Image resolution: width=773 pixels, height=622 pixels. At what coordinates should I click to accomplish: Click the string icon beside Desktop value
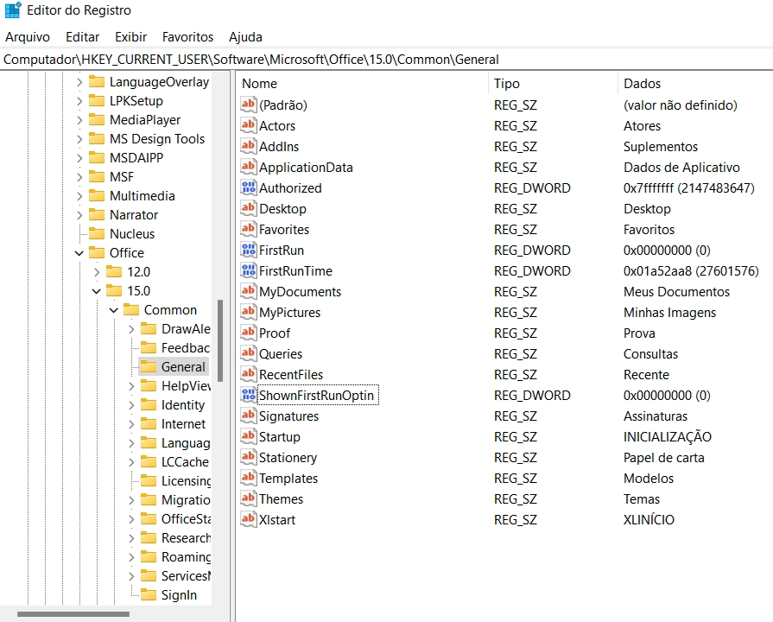[249, 208]
